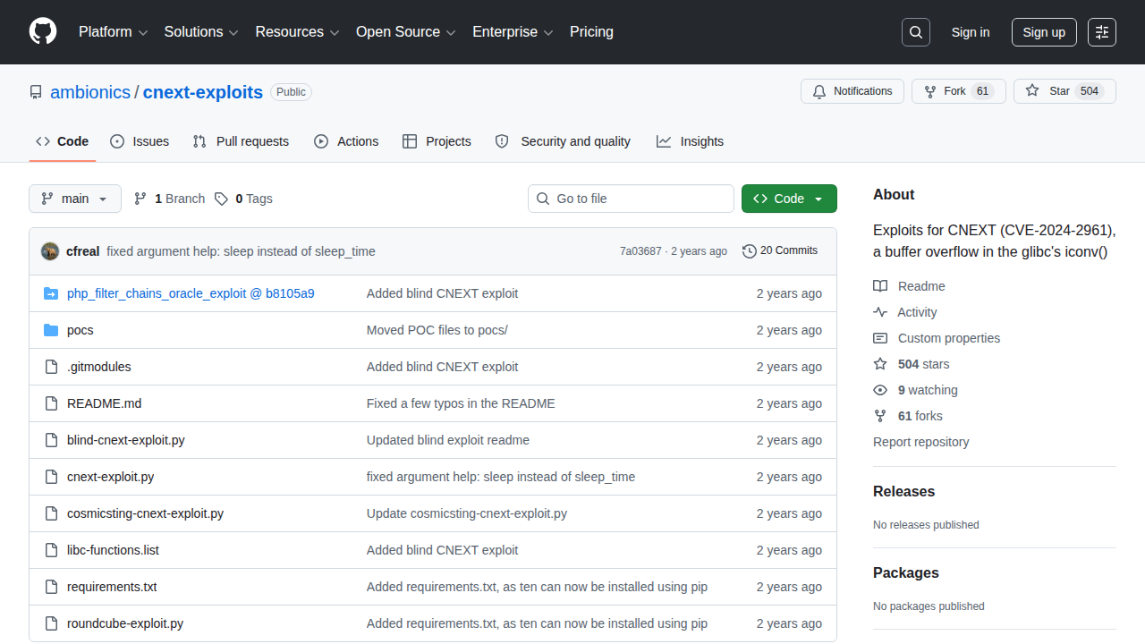Click the file icon beside libc-functions.list

(51, 550)
